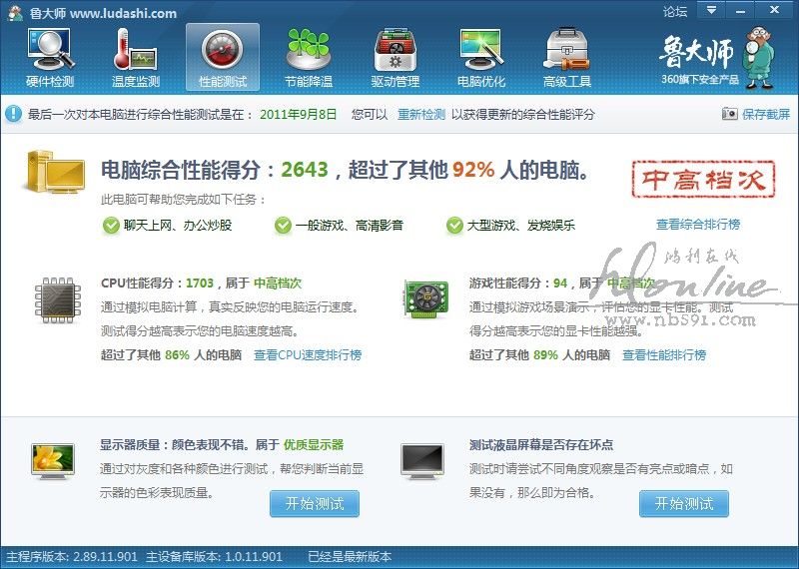Screen dimensions: 799x569
Task: Open 查看CPU速度排行榜 ranking link
Action: click(308, 354)
